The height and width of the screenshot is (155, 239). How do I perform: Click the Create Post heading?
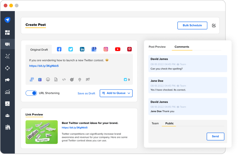click(35, 25)
